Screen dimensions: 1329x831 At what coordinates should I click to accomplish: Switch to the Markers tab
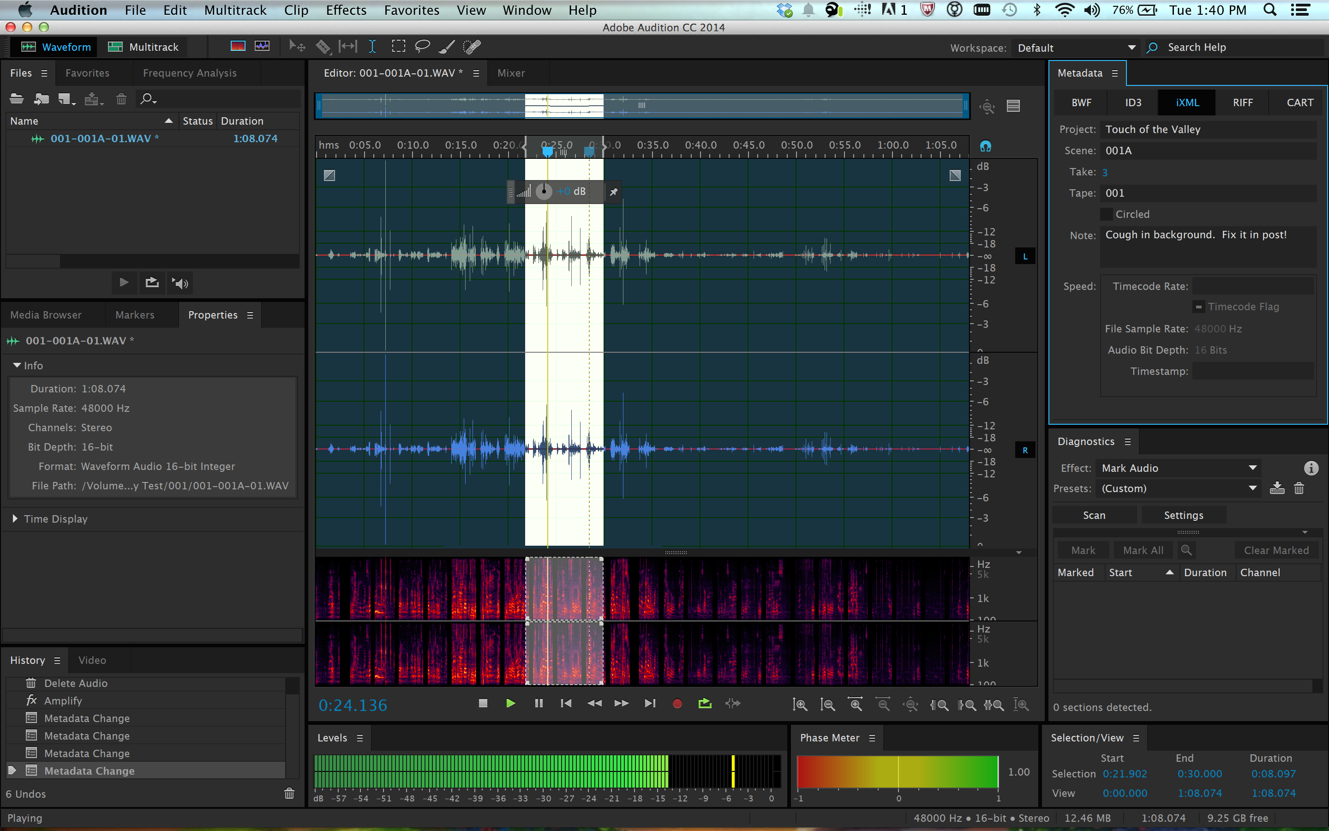(x=135, y=315)
